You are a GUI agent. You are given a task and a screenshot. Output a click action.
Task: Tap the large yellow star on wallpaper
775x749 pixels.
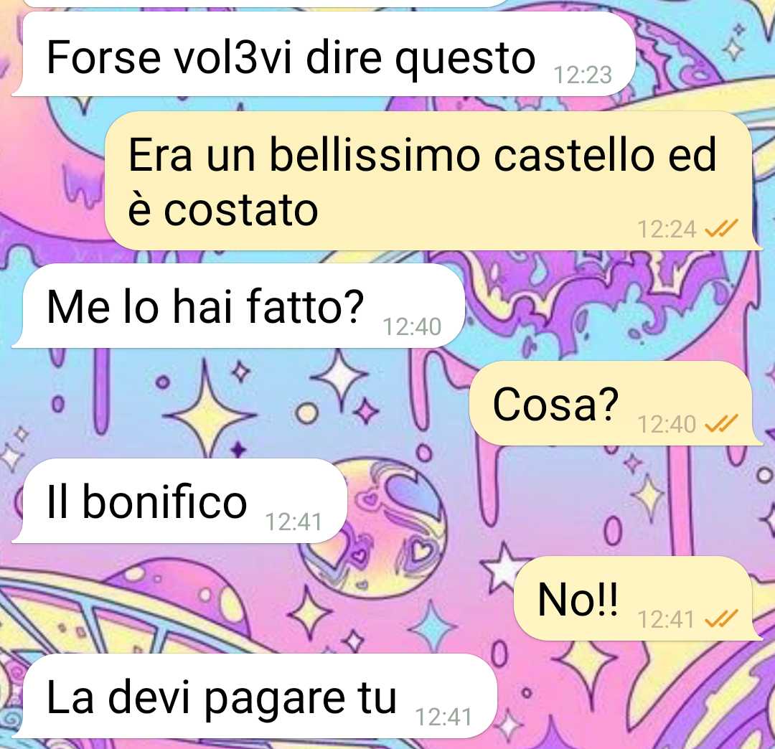(x=210, y=411)
